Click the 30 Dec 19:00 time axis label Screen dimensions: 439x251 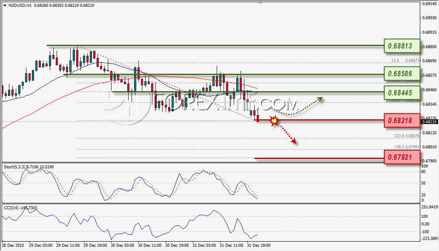point(177,245)
